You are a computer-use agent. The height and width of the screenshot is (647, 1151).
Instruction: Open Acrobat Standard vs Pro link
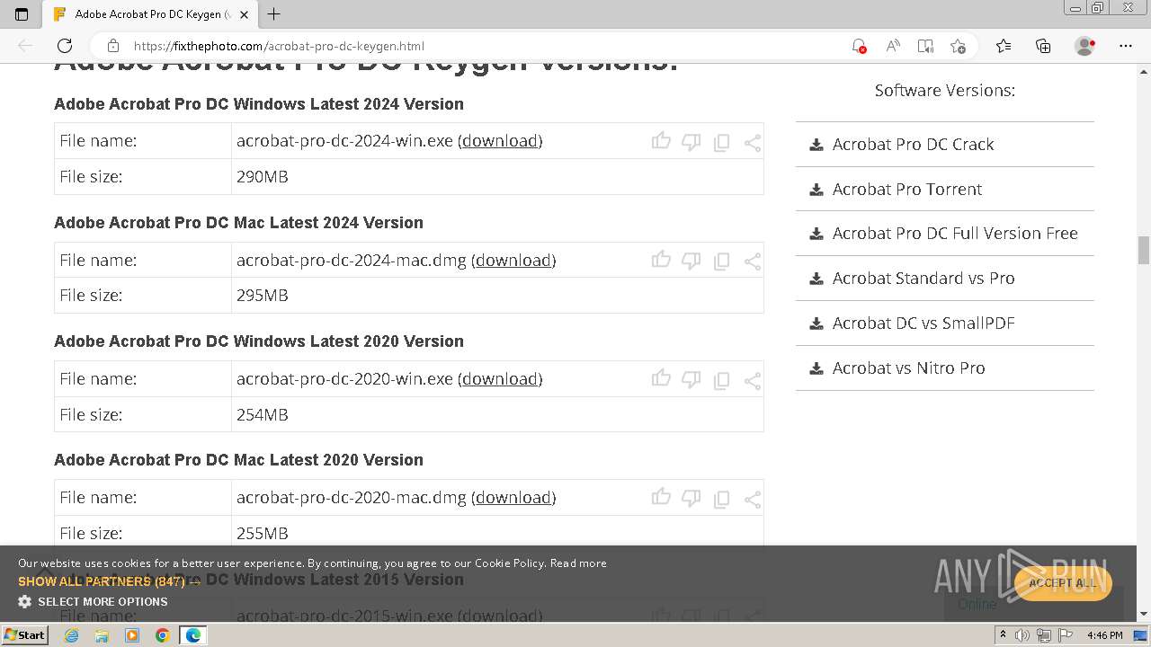tap(923, 278)
